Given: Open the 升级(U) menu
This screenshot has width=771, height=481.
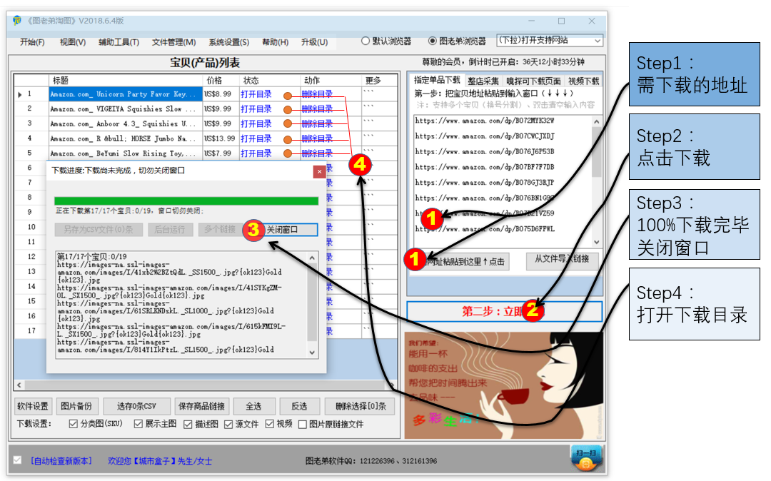Looking at the screenshot, I should (x=315, y=42).
